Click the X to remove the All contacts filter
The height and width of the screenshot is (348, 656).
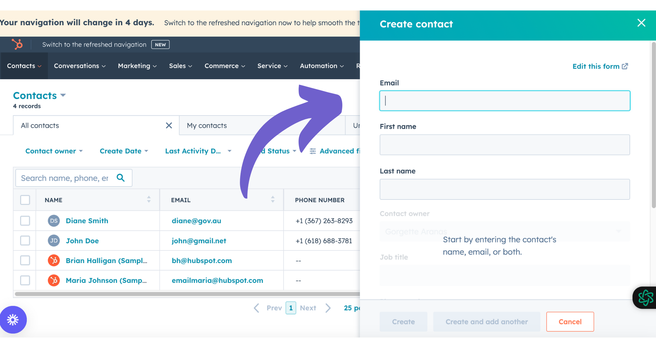coord(169,125)
